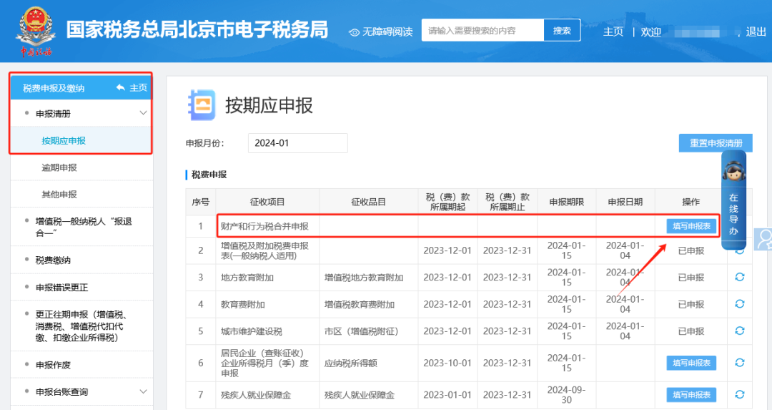
Task: Refresh the 残疾人就业保障金 row status
Action: coord(740,395)
